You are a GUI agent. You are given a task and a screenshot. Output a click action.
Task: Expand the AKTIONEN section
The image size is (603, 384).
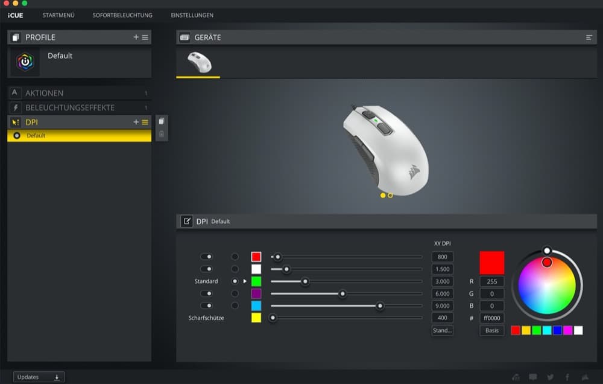(79, 93)
